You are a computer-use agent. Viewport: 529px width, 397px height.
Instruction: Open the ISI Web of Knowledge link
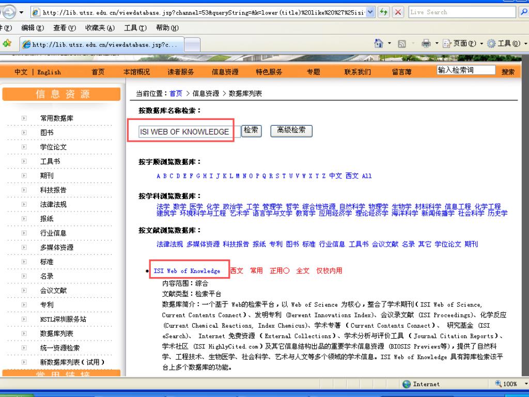coord(187,271)
